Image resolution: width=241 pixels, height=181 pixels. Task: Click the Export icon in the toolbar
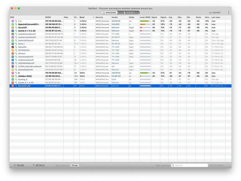click(x=210, y=13)
